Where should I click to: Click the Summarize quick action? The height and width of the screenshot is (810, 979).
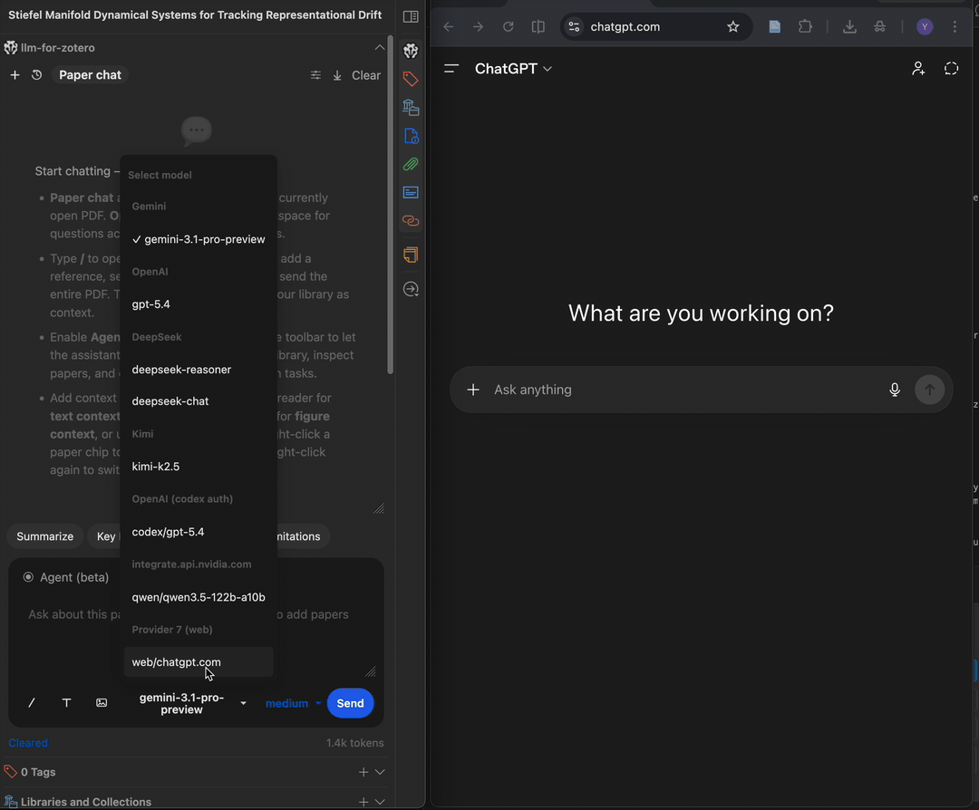click(45, 536)
